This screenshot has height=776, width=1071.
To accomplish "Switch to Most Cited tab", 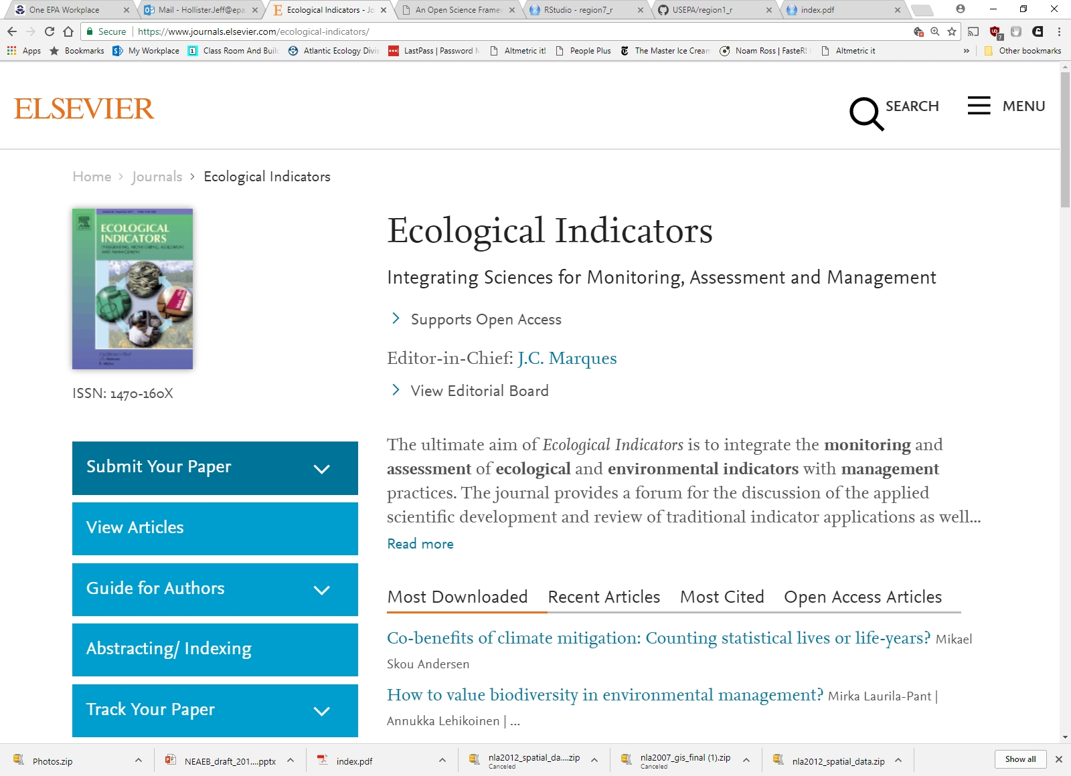I will (722, 597).
